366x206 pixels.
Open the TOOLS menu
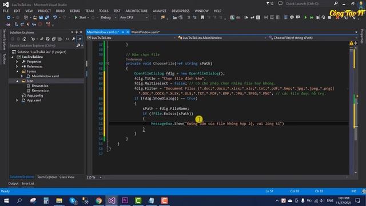pyautogui.click(x=104, y=11)
